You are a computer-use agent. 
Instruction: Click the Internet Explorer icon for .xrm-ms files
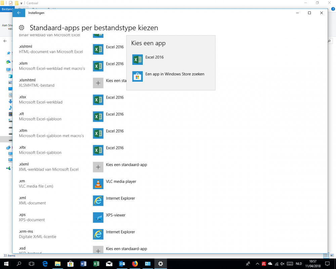(98, 234)
